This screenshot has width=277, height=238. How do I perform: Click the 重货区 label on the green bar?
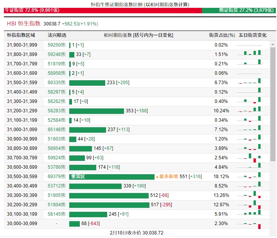click(78, 177)
